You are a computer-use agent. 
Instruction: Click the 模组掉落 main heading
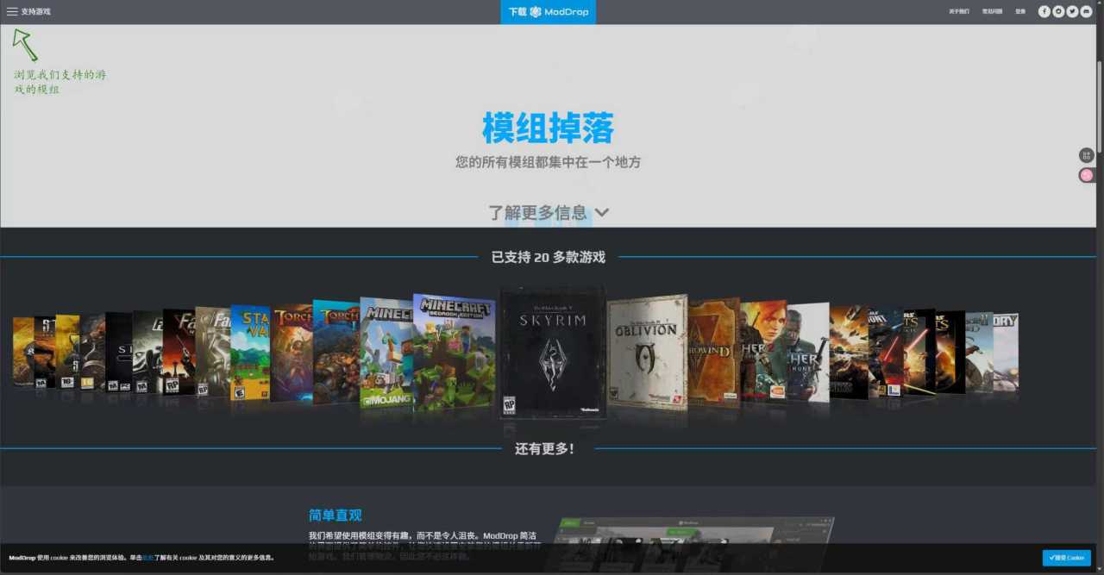click(x=548, y=128)
